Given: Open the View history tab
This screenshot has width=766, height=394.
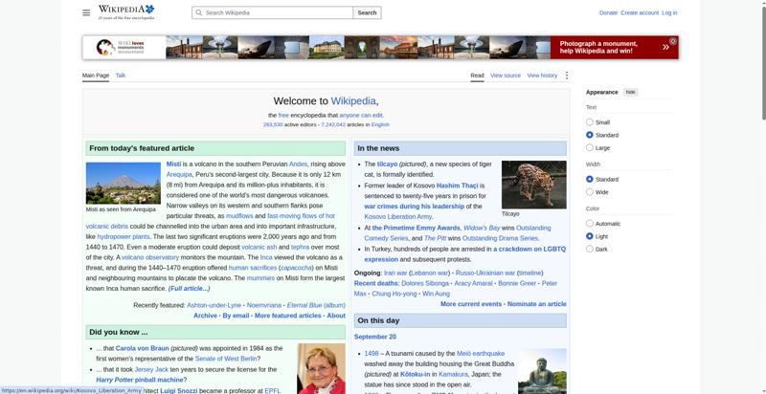Looking at the screenshot, I should click(x=542, y=76).
